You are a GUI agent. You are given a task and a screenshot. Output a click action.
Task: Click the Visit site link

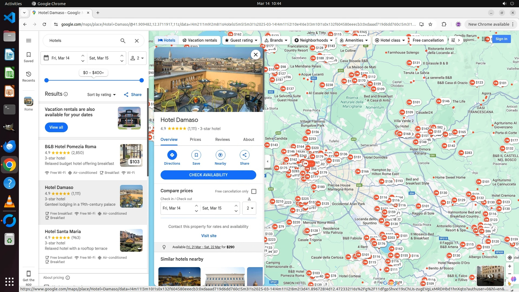[209, 236]
